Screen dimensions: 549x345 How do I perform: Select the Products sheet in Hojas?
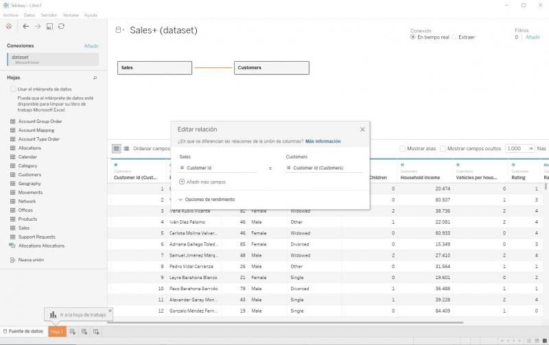[x=27, y=219]
